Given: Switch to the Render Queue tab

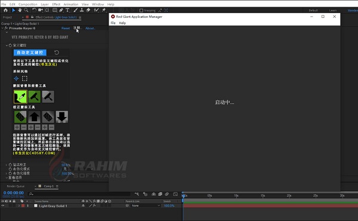Looking at the screenshot, I should pyautogui.click(x=16, y=186).
